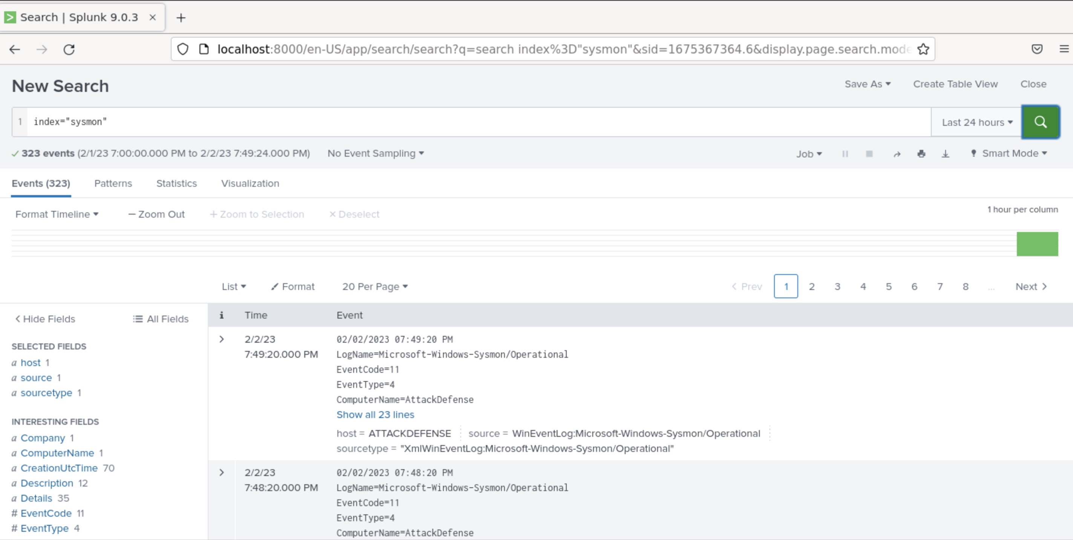Open the Job menu
The width and height of the screenshot is (1073, 540).
point(809,154)
